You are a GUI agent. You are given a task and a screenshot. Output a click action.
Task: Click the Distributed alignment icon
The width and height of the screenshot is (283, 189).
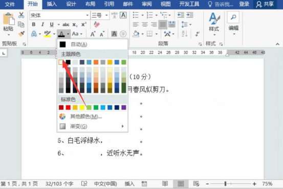[x=171, y=25]
